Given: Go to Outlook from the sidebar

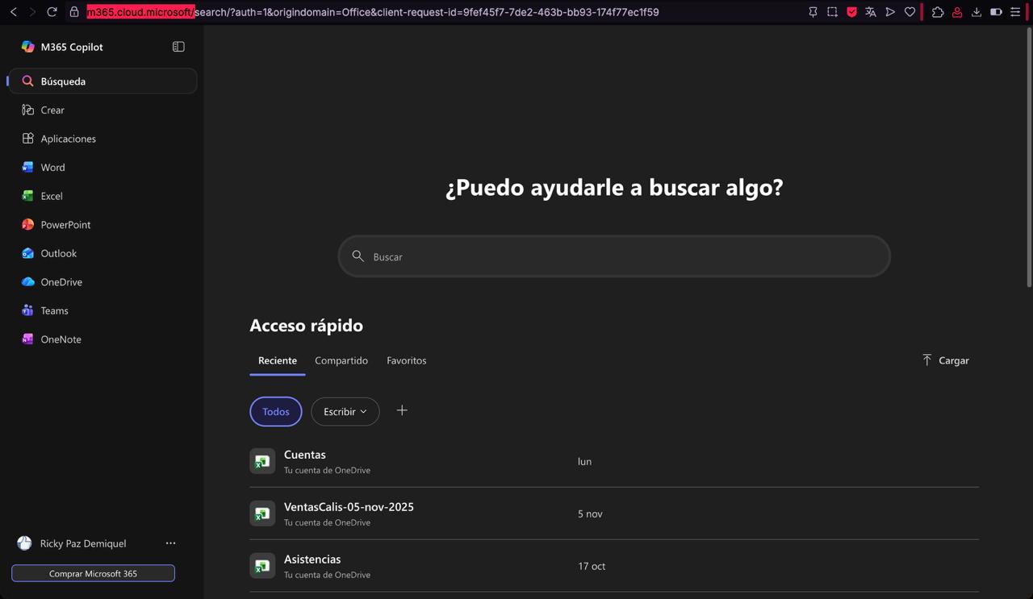Looking at the screenshot, I should 58,253.
